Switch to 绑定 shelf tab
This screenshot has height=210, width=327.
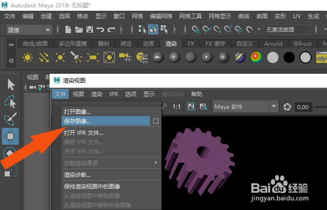126,44
